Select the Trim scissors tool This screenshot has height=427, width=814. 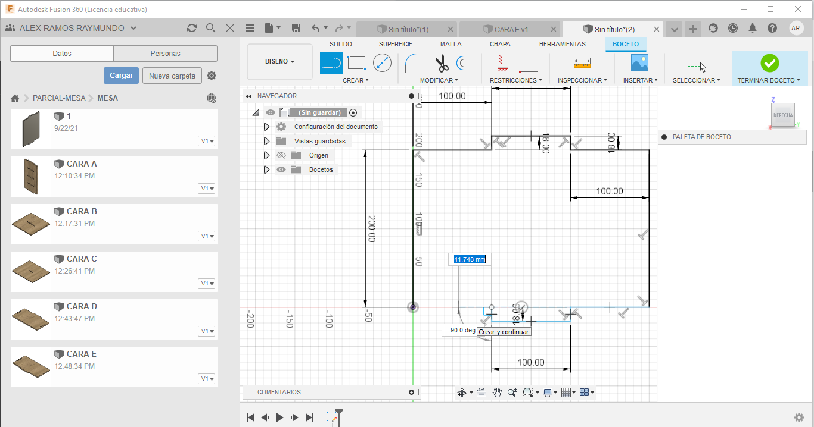(x=442, y=62)
